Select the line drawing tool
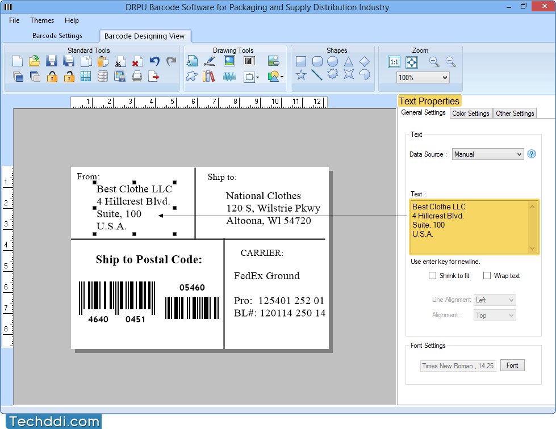This screenshot has width=556, height=429. coord(317,75)
